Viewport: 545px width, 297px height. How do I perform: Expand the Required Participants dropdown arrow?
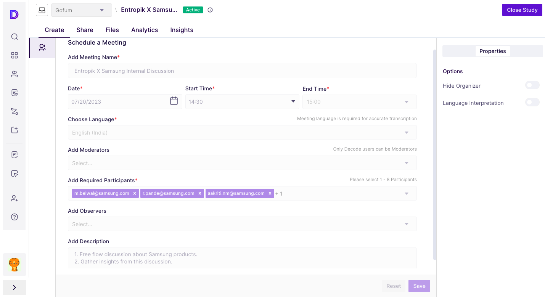click(x=407, y=194)
